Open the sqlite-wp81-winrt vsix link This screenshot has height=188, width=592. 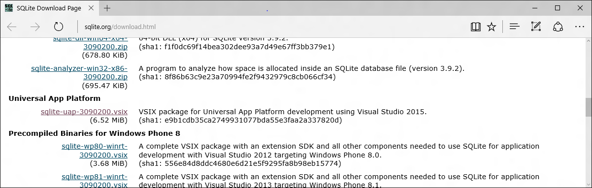[95, 181]
